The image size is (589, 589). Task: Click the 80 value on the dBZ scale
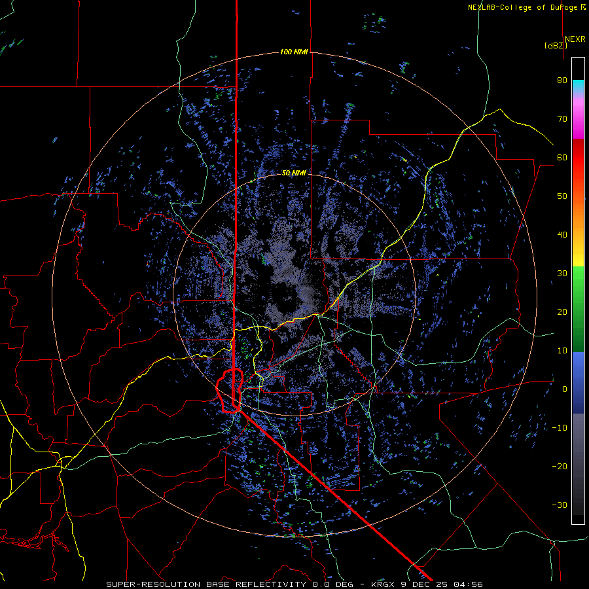click(x=562, y=80)
